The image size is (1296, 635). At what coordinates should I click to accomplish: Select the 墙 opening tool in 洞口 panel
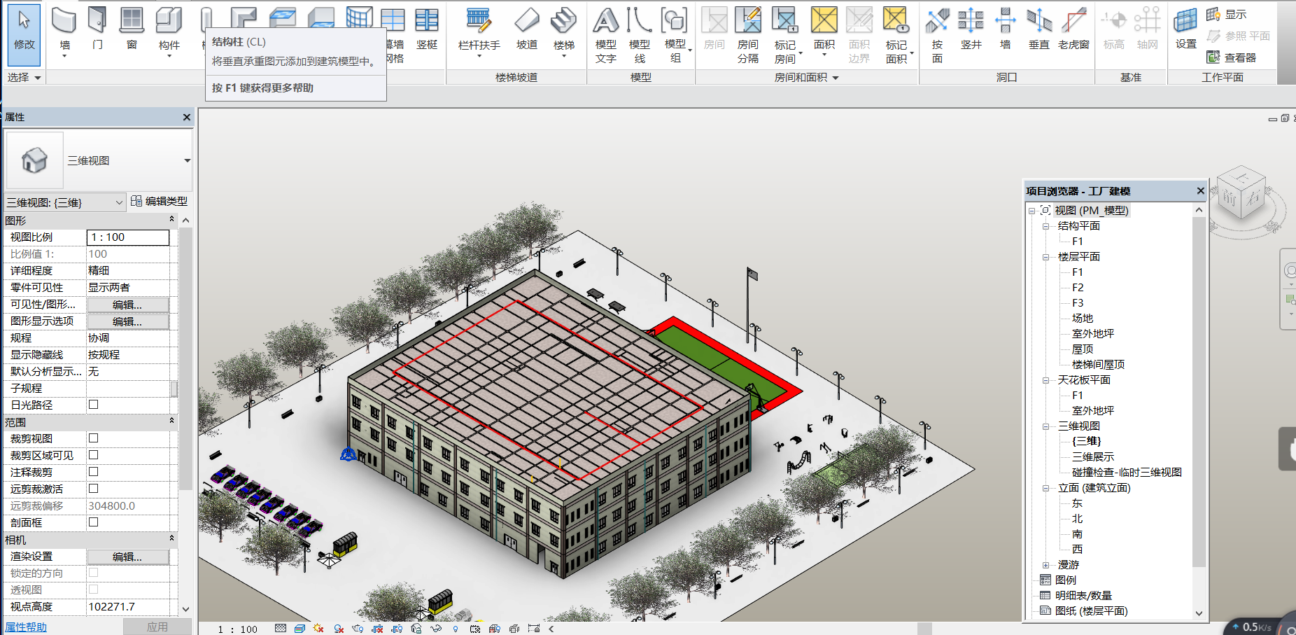pyautogui.click(x=1006, y=30)
